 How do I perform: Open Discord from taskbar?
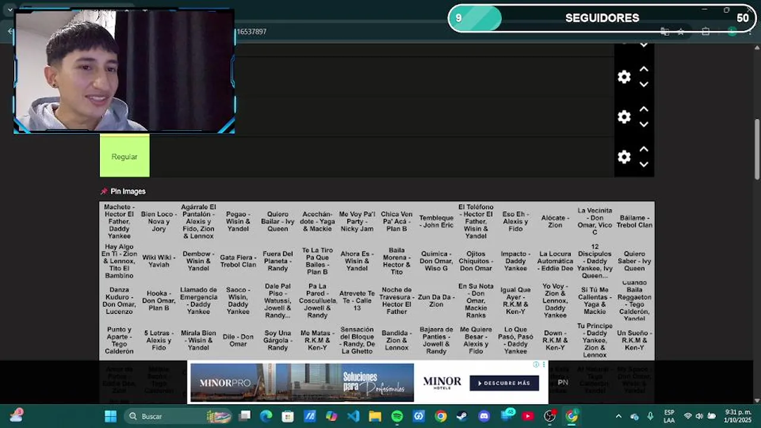484,416
